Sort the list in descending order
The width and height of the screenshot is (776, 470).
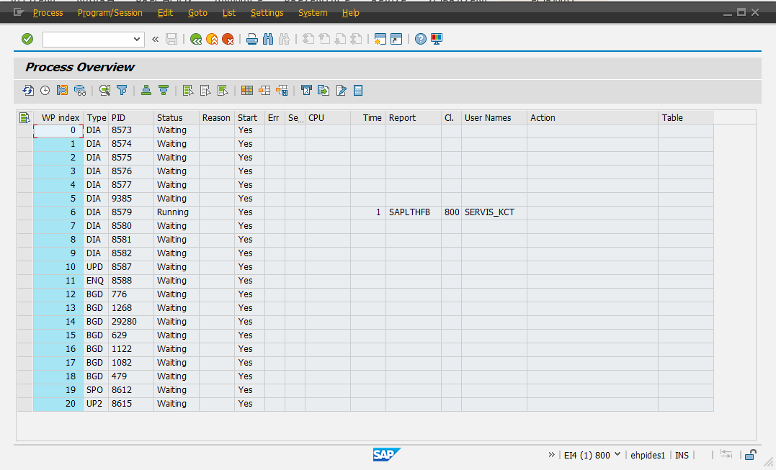coord(164,91)
